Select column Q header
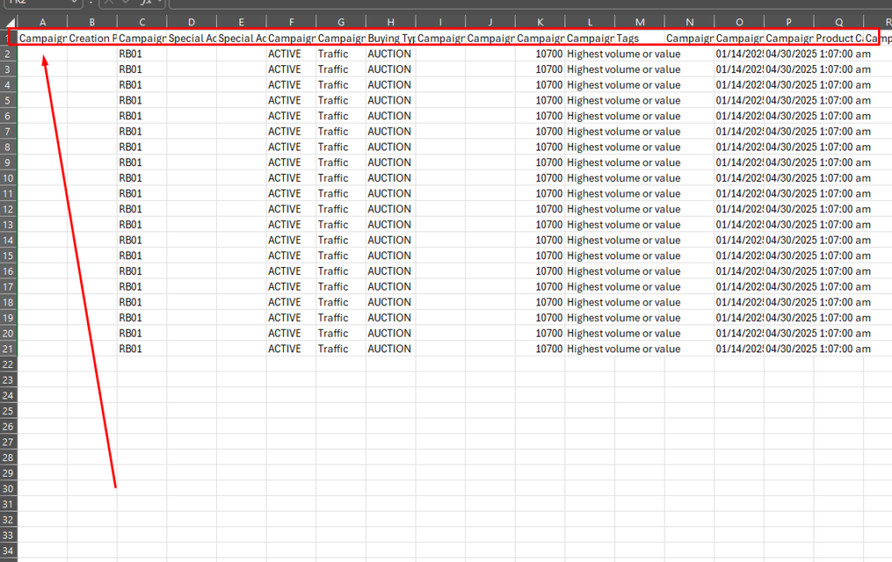892x562 pixels. point(839,21)
